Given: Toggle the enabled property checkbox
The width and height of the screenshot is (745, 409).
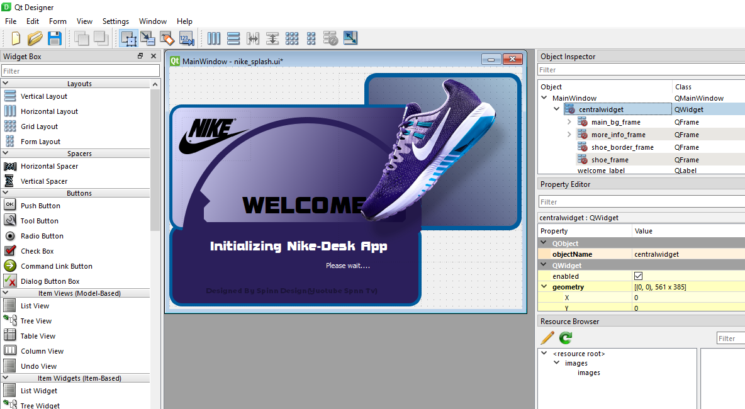Looking at the screenshot, I should tap(638, 276).
